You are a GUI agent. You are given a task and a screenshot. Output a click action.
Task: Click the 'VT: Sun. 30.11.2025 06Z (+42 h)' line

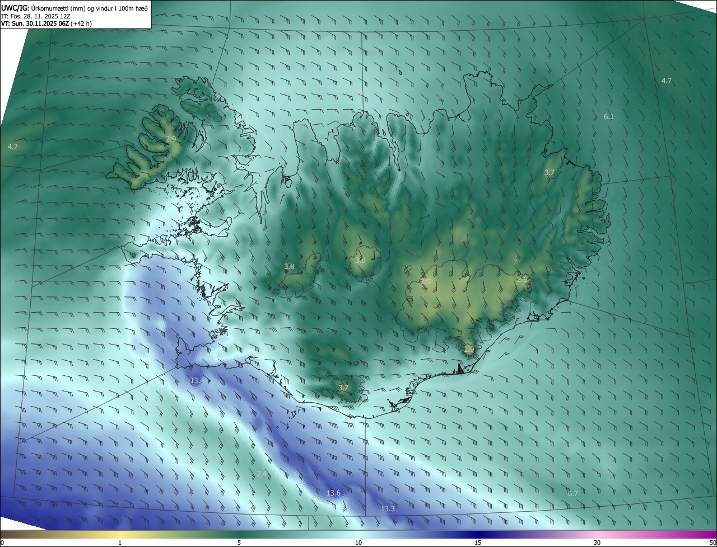46,23
